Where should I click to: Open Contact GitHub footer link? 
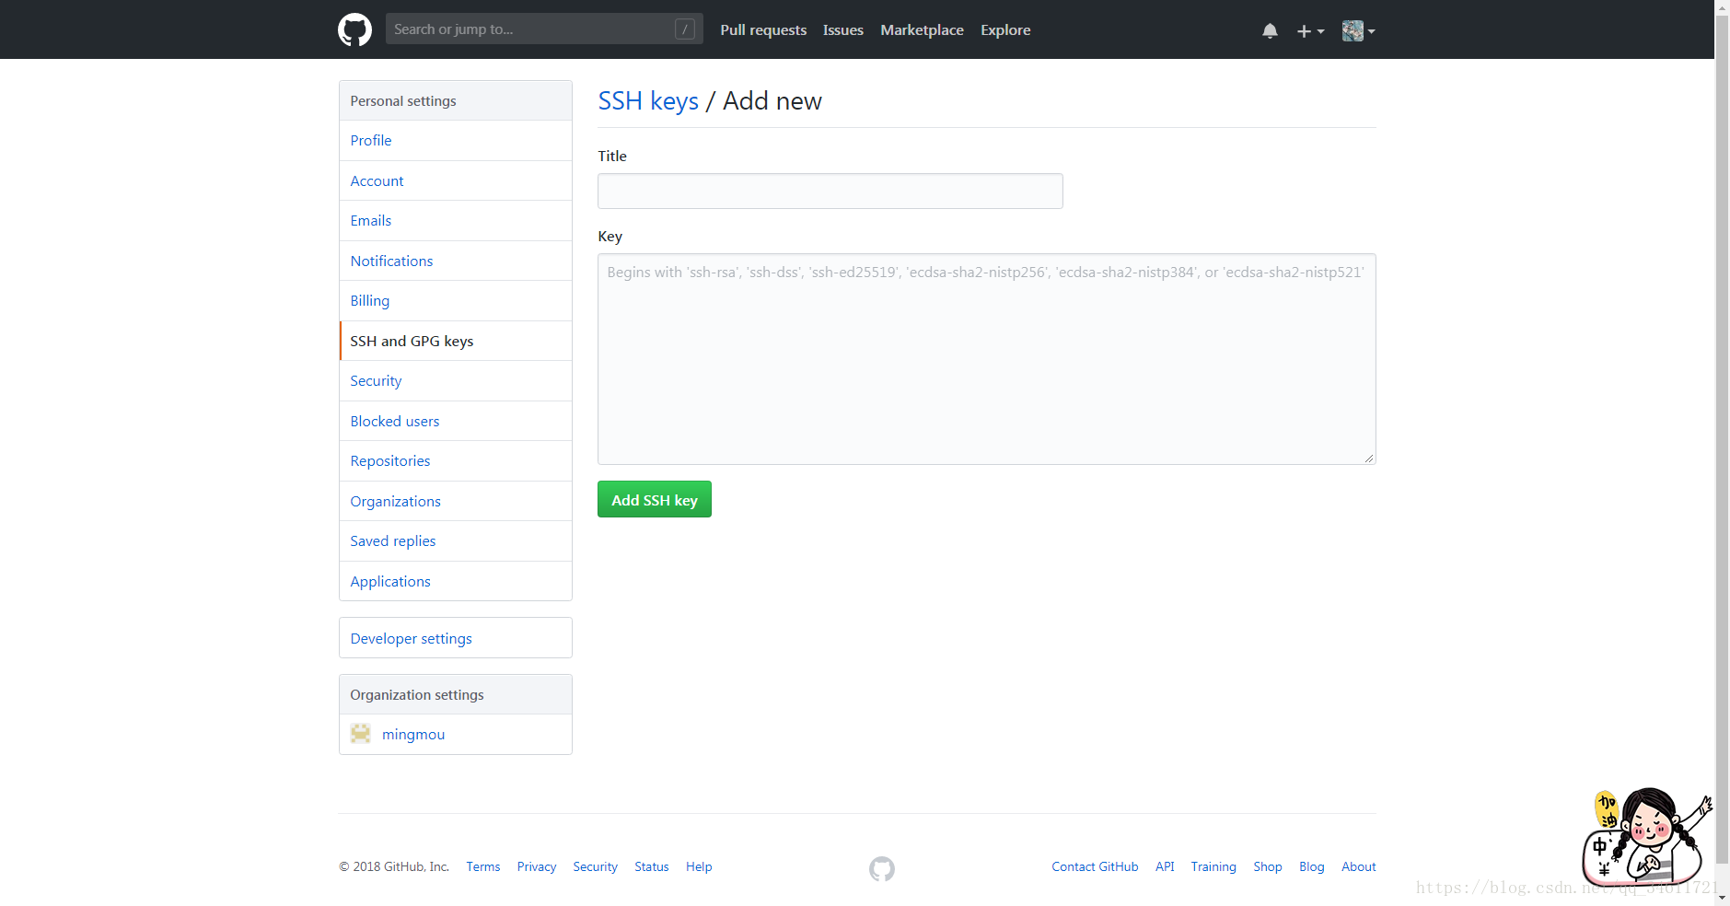click(x=1095, y=866)
